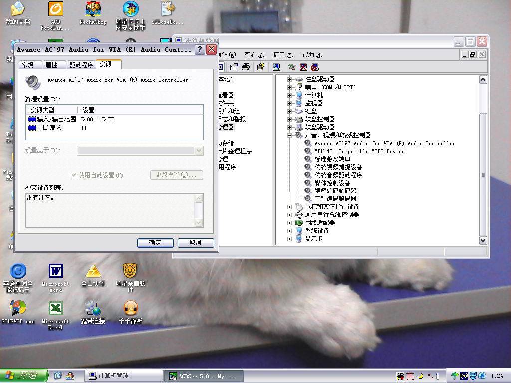Image resolution: width=511 pixels, height=383 pixels.
Task: Expand the 网络适配器 tree node
Action: (289, 223)
